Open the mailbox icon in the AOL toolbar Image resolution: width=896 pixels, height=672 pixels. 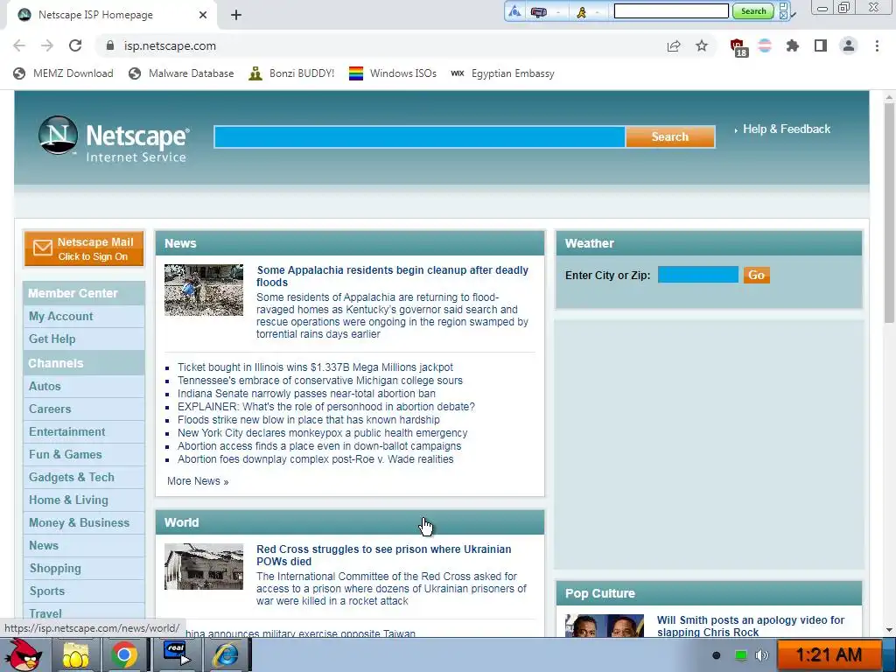tap(538, 11)
